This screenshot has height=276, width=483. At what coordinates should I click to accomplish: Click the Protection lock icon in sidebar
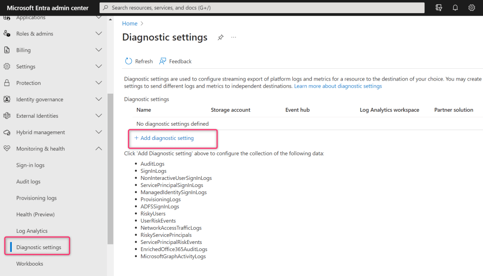(7, 83)
